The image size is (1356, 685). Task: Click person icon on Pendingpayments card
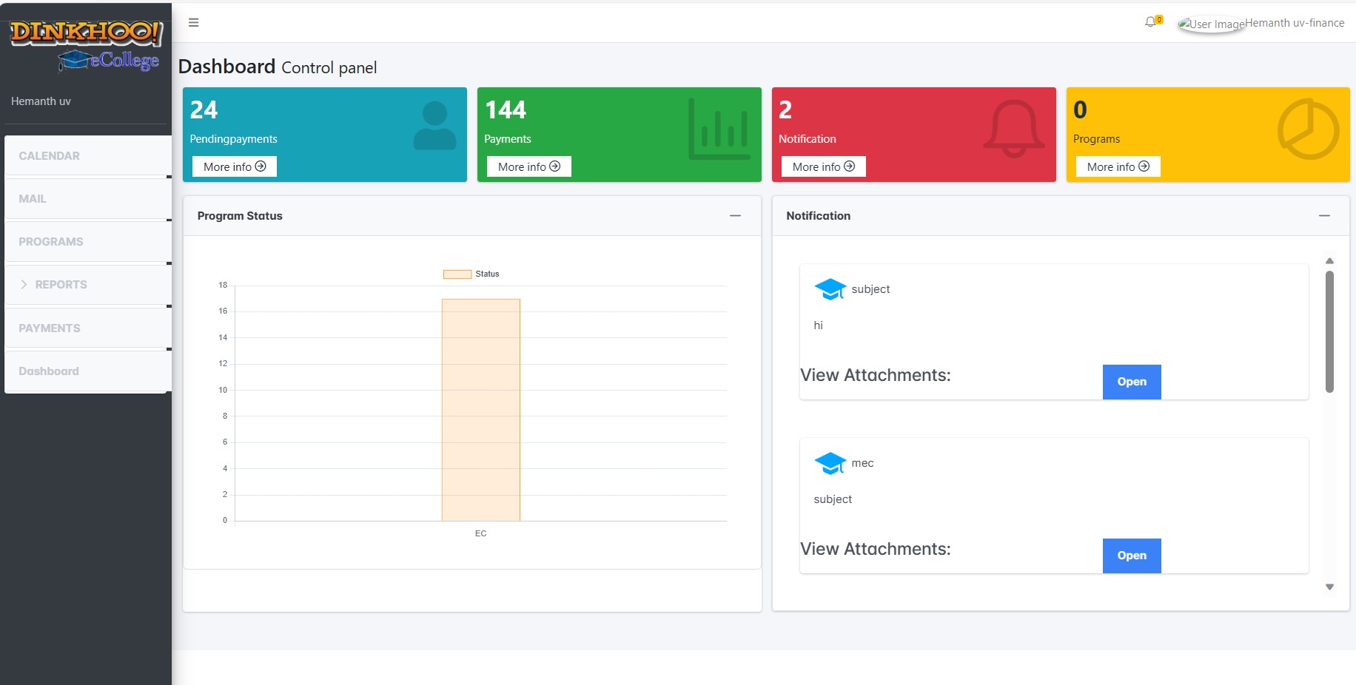tap(434, 125)
